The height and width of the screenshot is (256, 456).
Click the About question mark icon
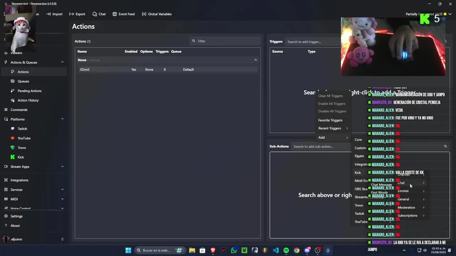6,226
